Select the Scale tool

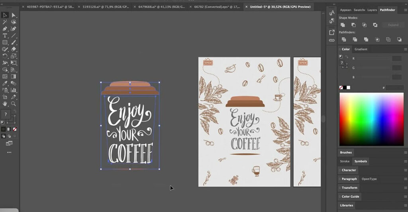point(14,56)
